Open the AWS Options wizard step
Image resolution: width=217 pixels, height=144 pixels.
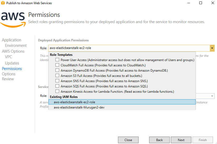pos(13,51)
